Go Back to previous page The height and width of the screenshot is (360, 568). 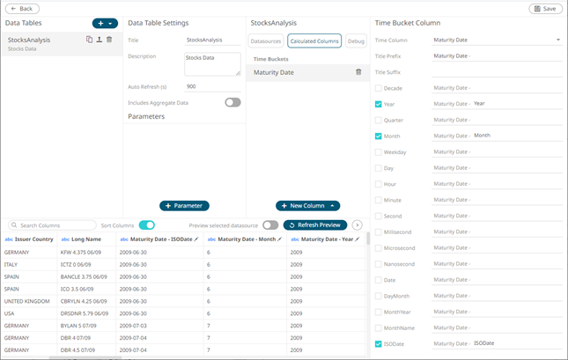coord(22,9)
